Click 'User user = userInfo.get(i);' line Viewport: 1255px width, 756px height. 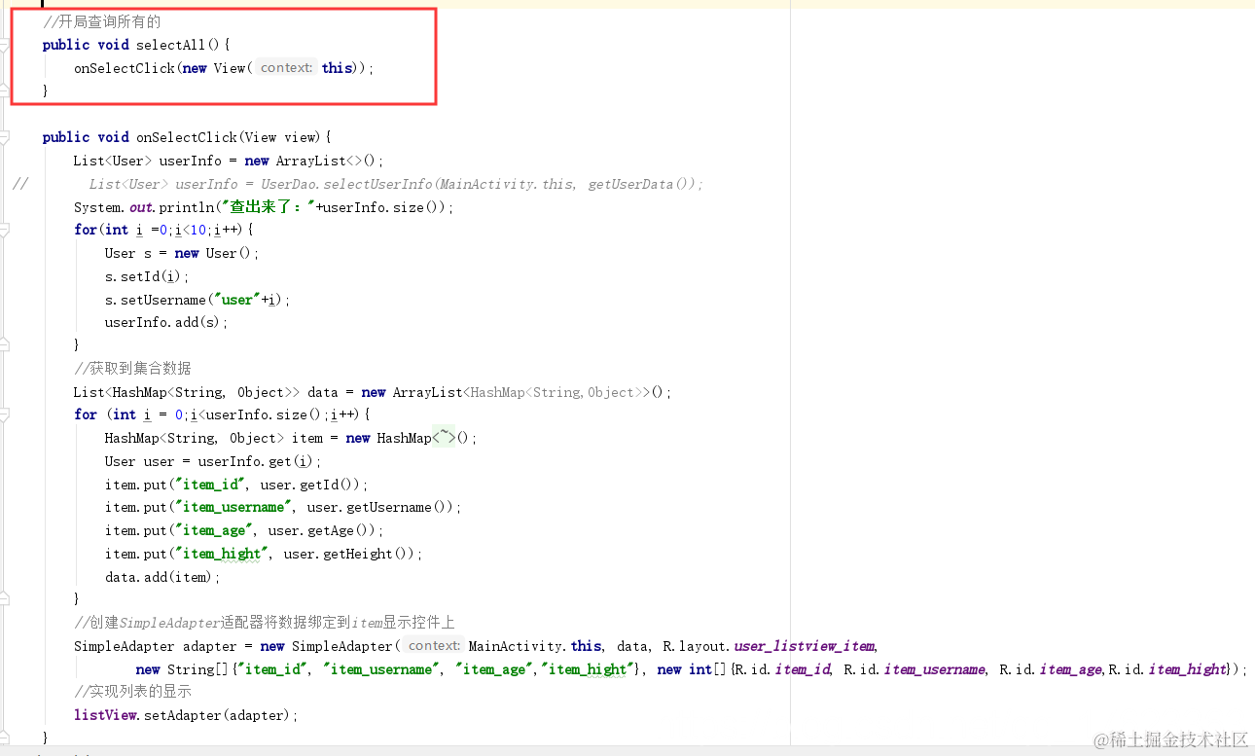(213, 461)
